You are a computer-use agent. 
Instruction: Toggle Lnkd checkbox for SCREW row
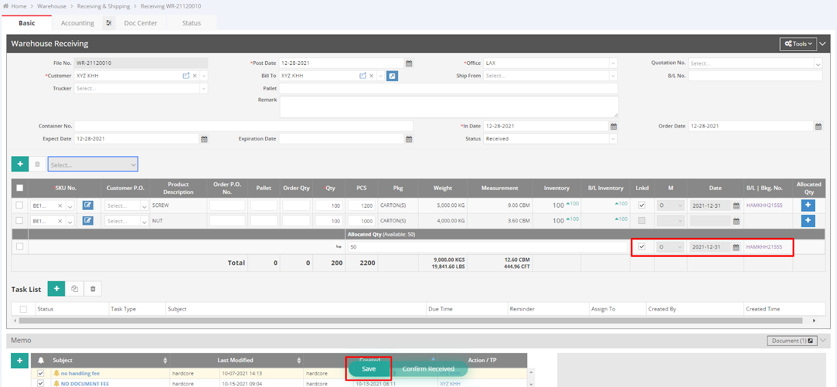point(642,206)
